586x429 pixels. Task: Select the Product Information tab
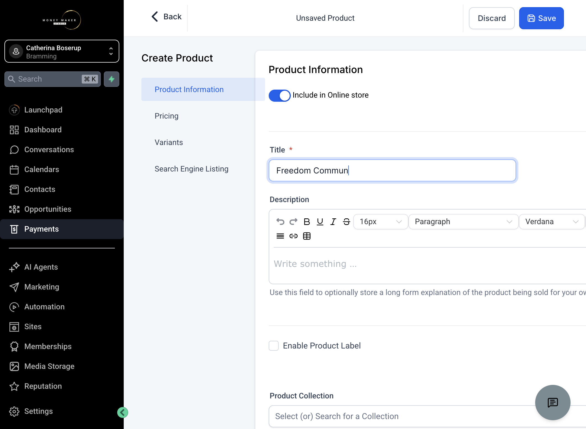pos(203,89)
